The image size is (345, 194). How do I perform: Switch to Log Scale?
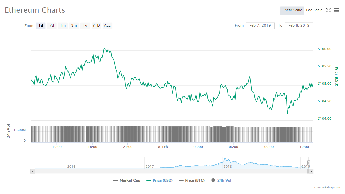(314, 10)
